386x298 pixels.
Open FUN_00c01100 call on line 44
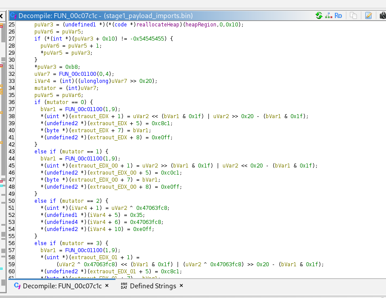(84, 159)
